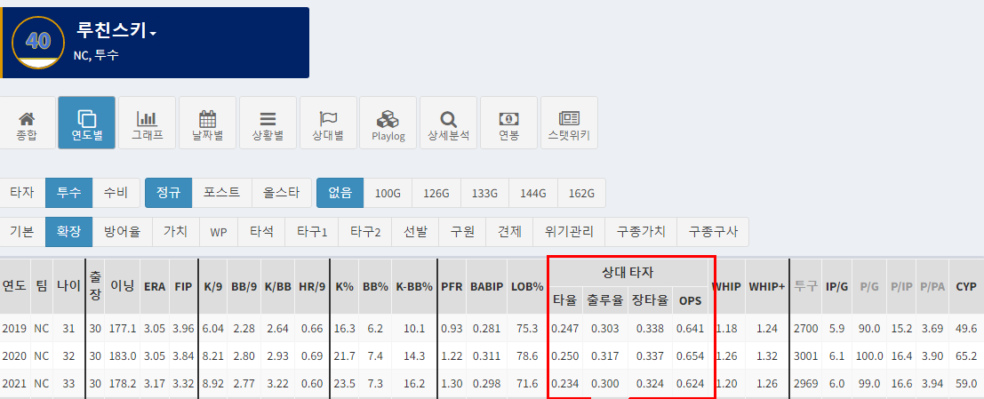Open the 타구1 tab
Image resolution: width=984 pixels, height=399 pixels.
point(312,232)
